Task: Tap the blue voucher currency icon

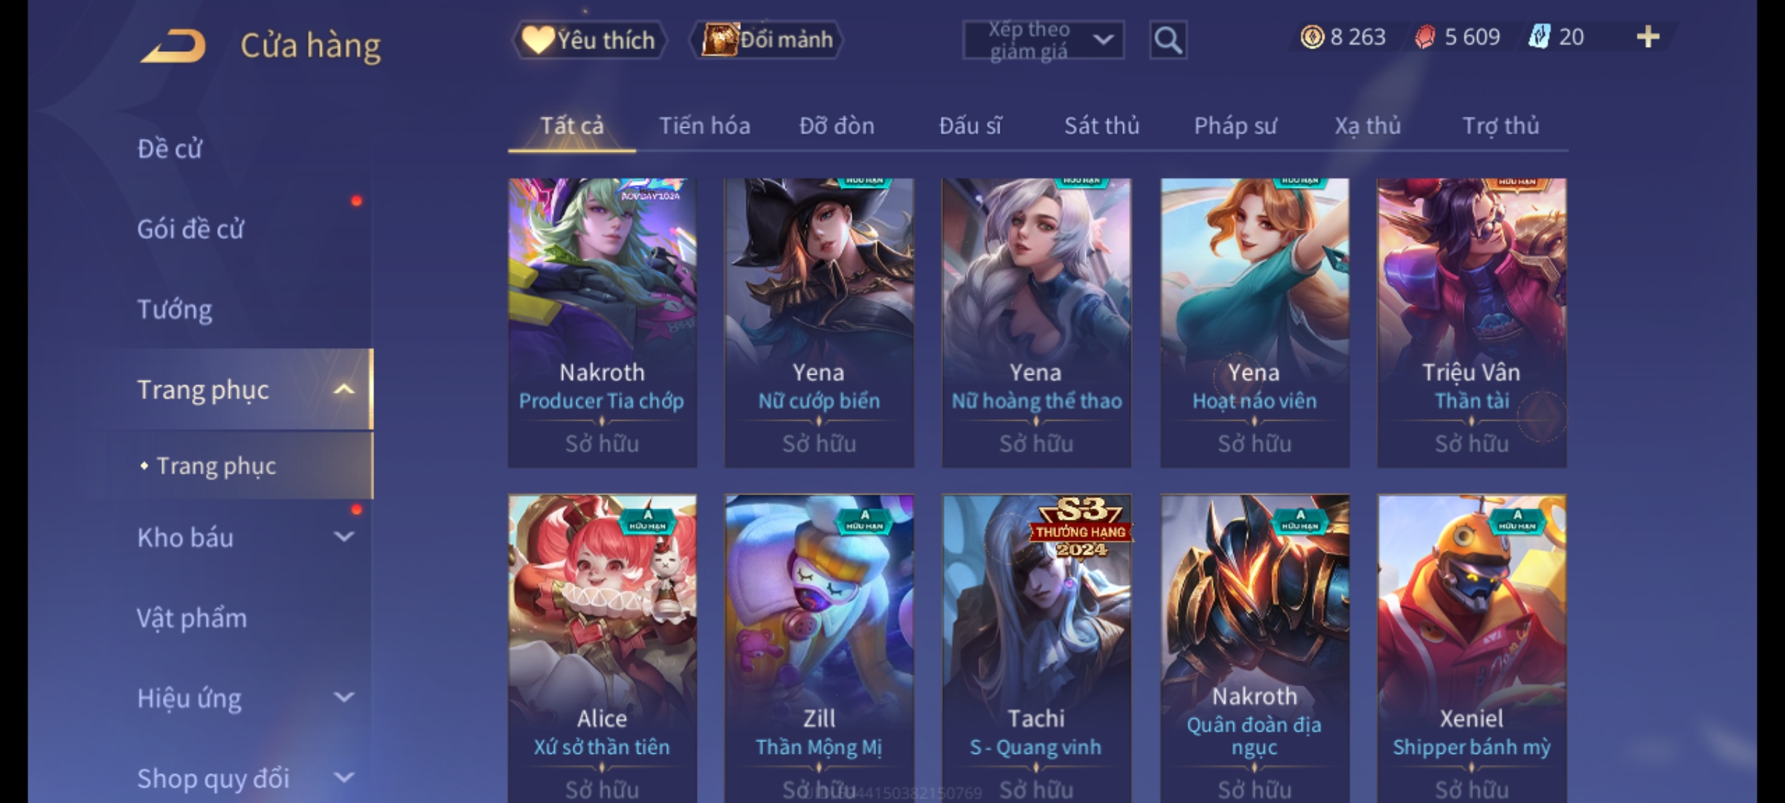Action: tap(1538, 37)
